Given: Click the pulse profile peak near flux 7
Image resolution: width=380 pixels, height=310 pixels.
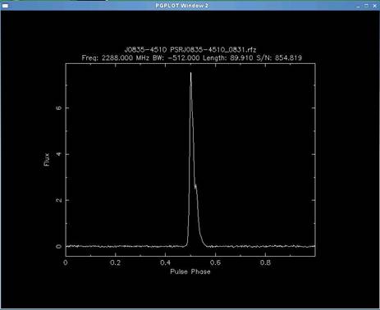Looking at the screenshot, I should point(190,74).
